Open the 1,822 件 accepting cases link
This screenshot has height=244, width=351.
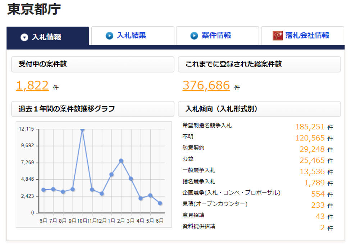[x=32, y=86]
